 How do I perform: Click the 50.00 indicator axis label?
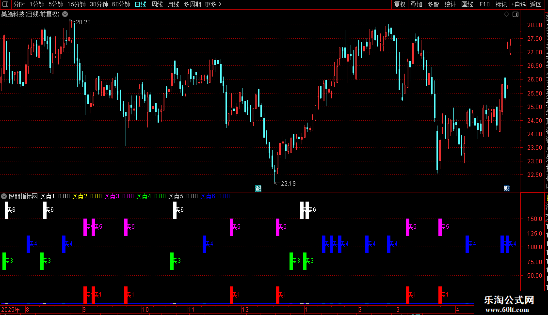pos(535,276)
